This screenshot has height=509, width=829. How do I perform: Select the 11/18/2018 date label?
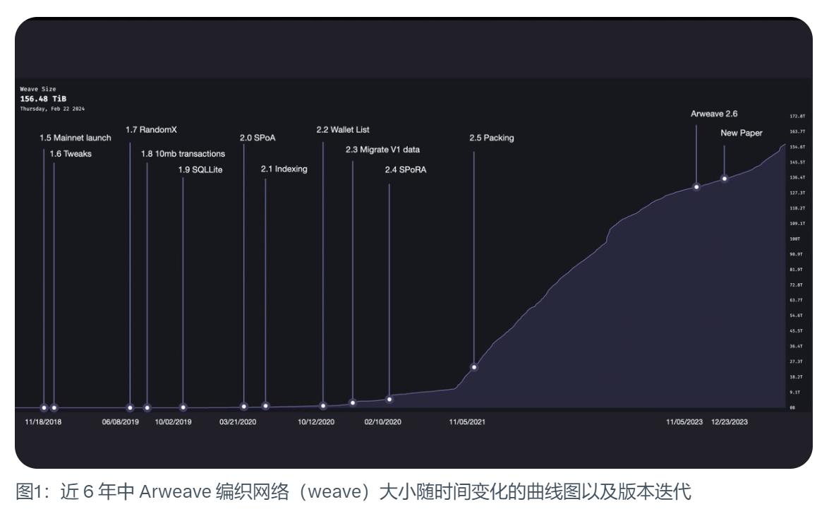point(42,421)
